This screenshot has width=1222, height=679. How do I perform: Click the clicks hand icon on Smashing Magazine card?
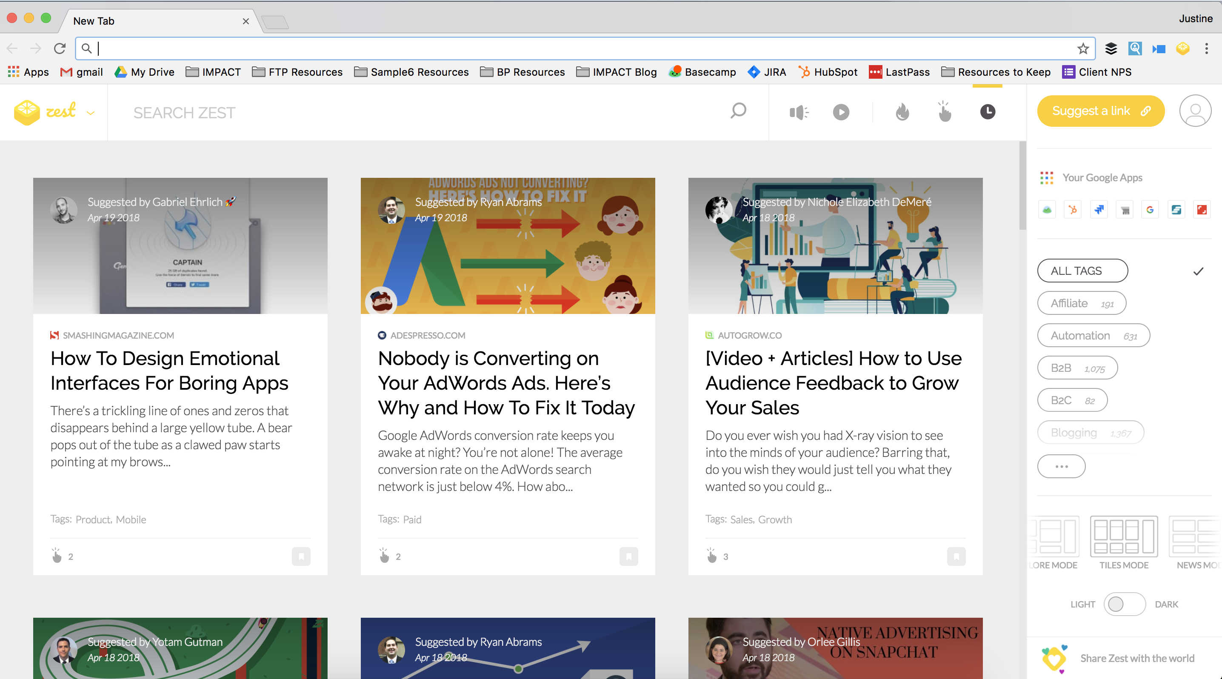click(x=57, y=555)
